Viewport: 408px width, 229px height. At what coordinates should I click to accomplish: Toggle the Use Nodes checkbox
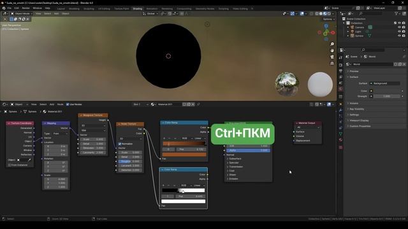pyautogui.click(x=68, y=104)
